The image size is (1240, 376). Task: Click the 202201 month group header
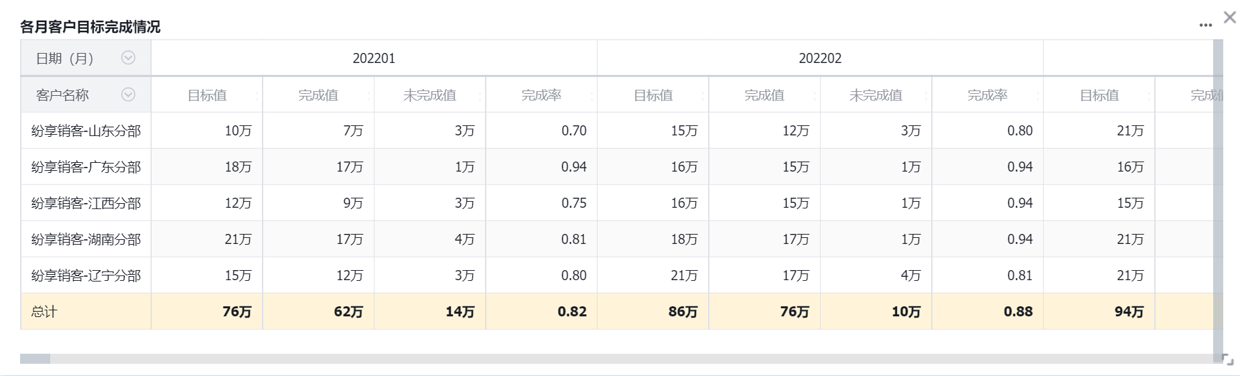[x=374, y=58]
